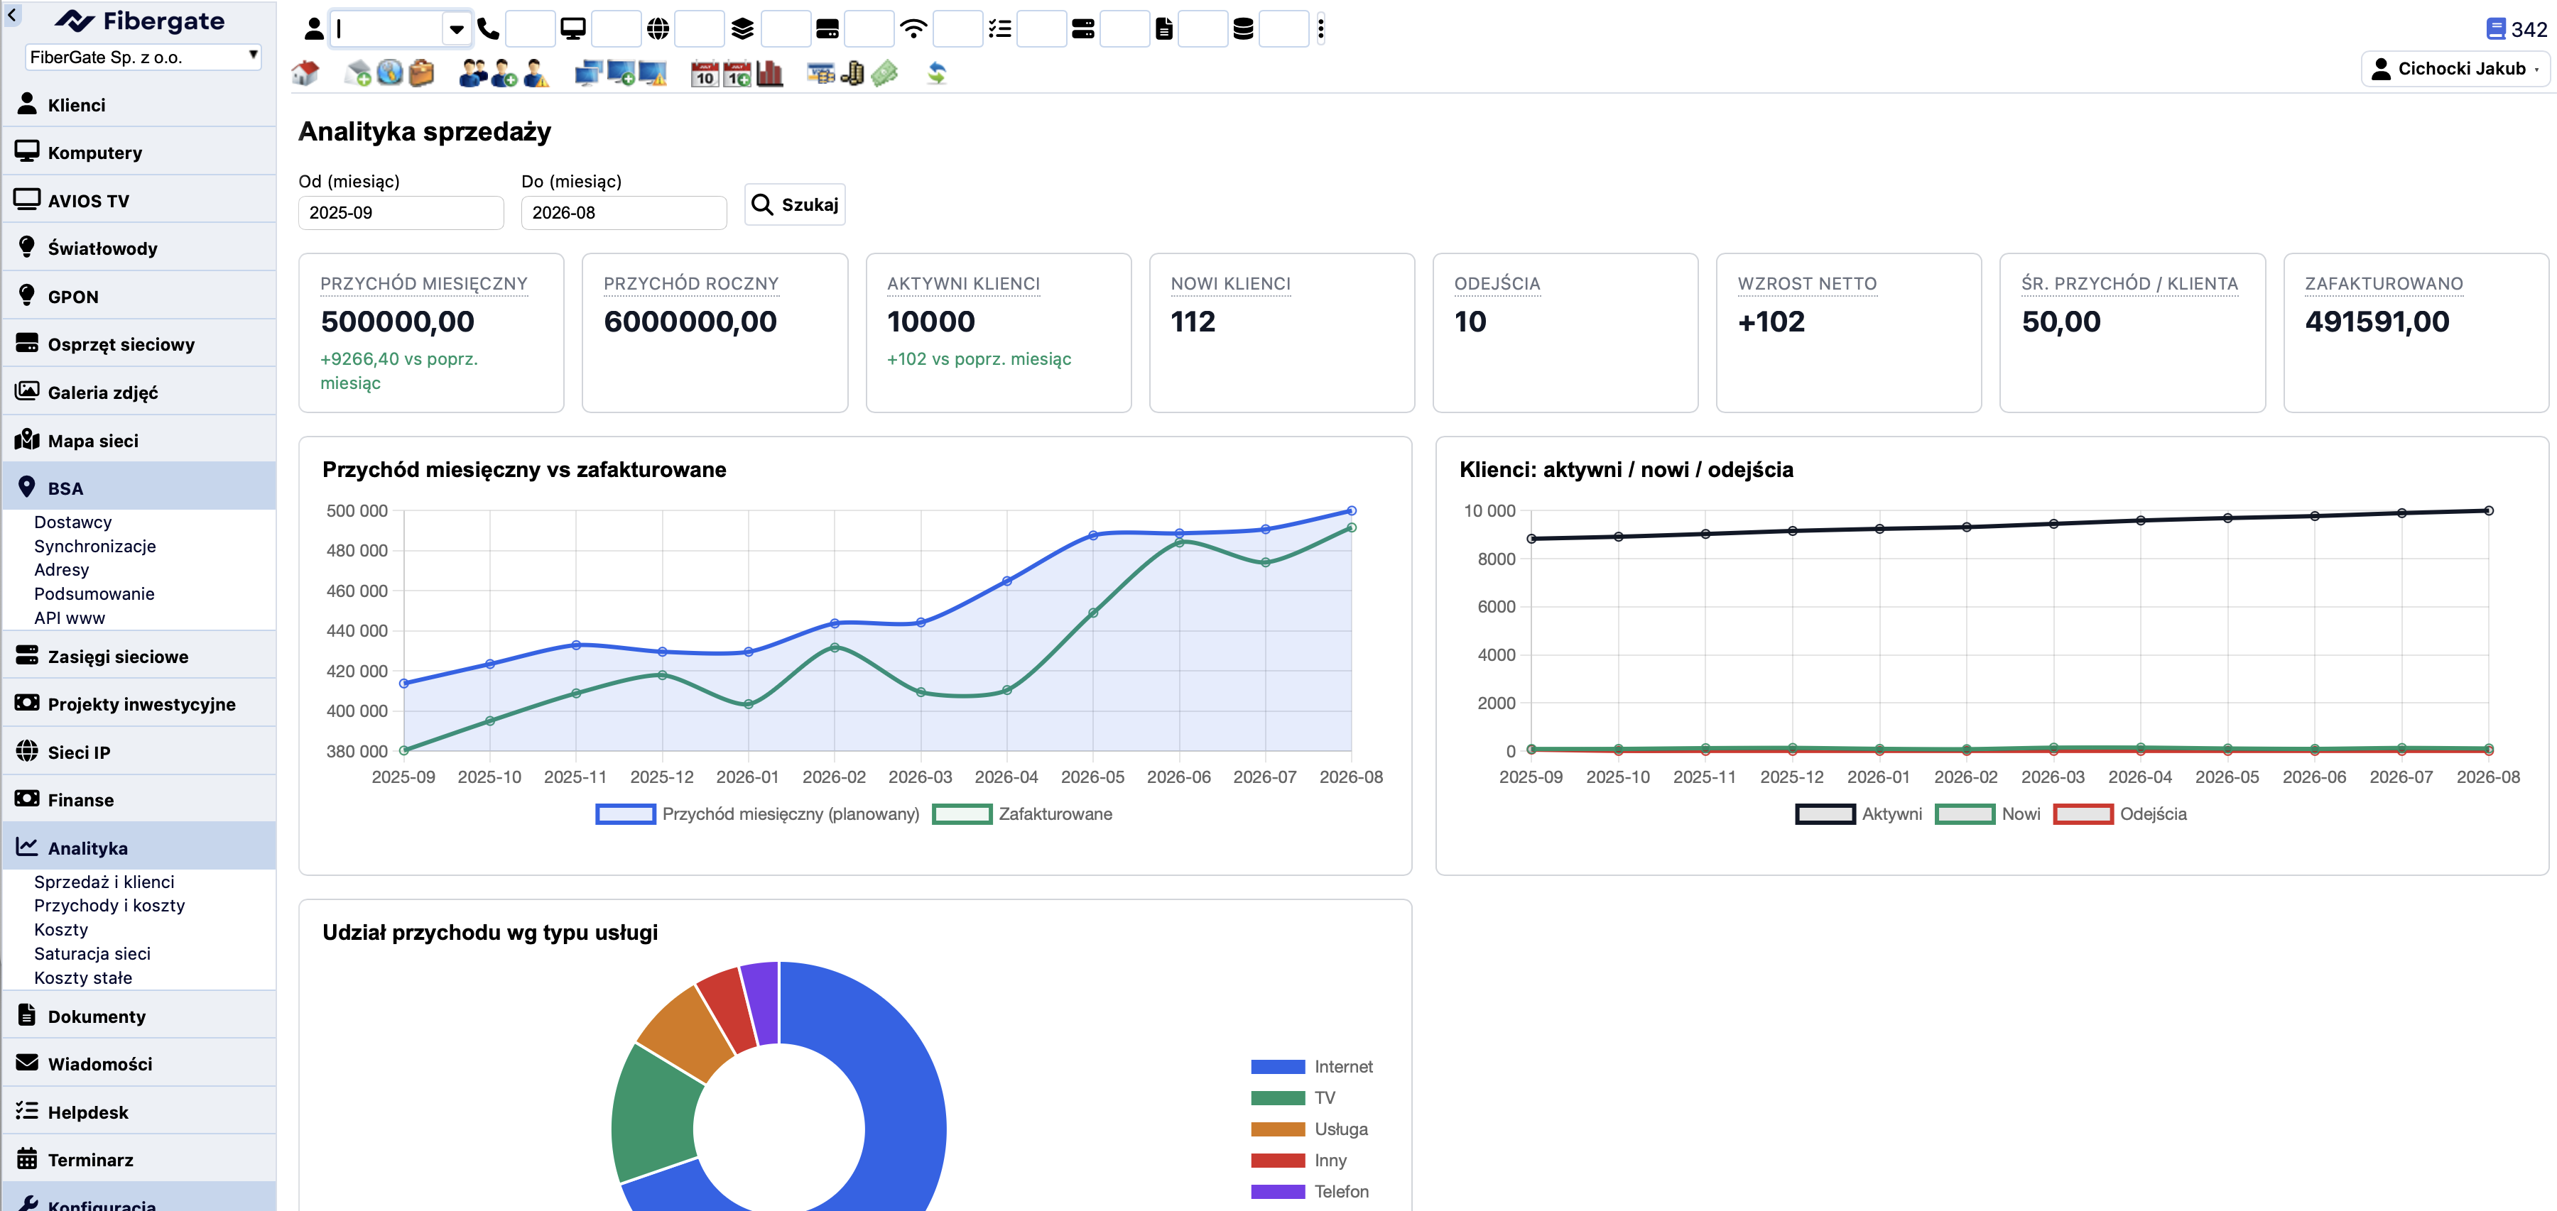The image size is (2557, 1211).
Task: Click the database cylinder search icon
Action: pyautogui.click(x=1243, y=29)
